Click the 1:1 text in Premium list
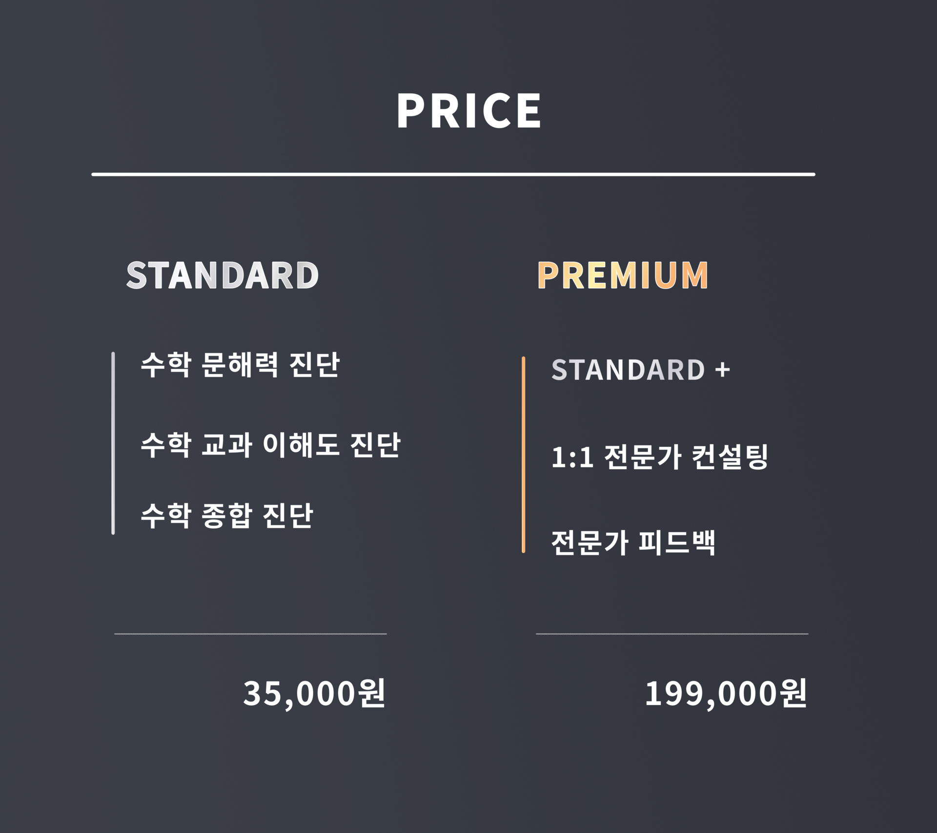This screenshot has height=833, width=937. (x=572, y=458)
